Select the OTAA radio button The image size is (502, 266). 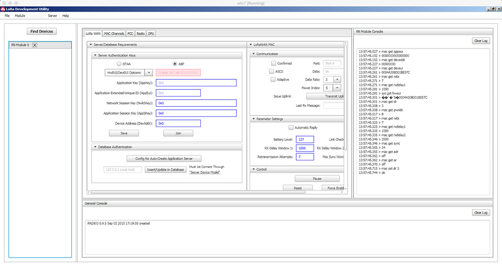[119, 64]
